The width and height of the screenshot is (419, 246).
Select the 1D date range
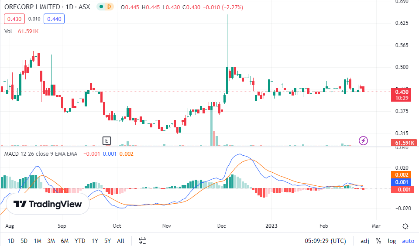[11, 241]
